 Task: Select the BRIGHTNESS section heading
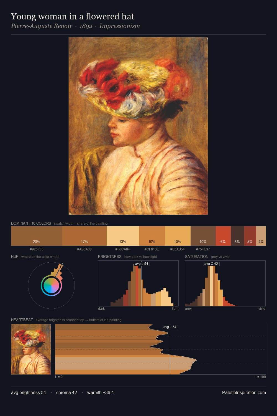coord(110,257)
